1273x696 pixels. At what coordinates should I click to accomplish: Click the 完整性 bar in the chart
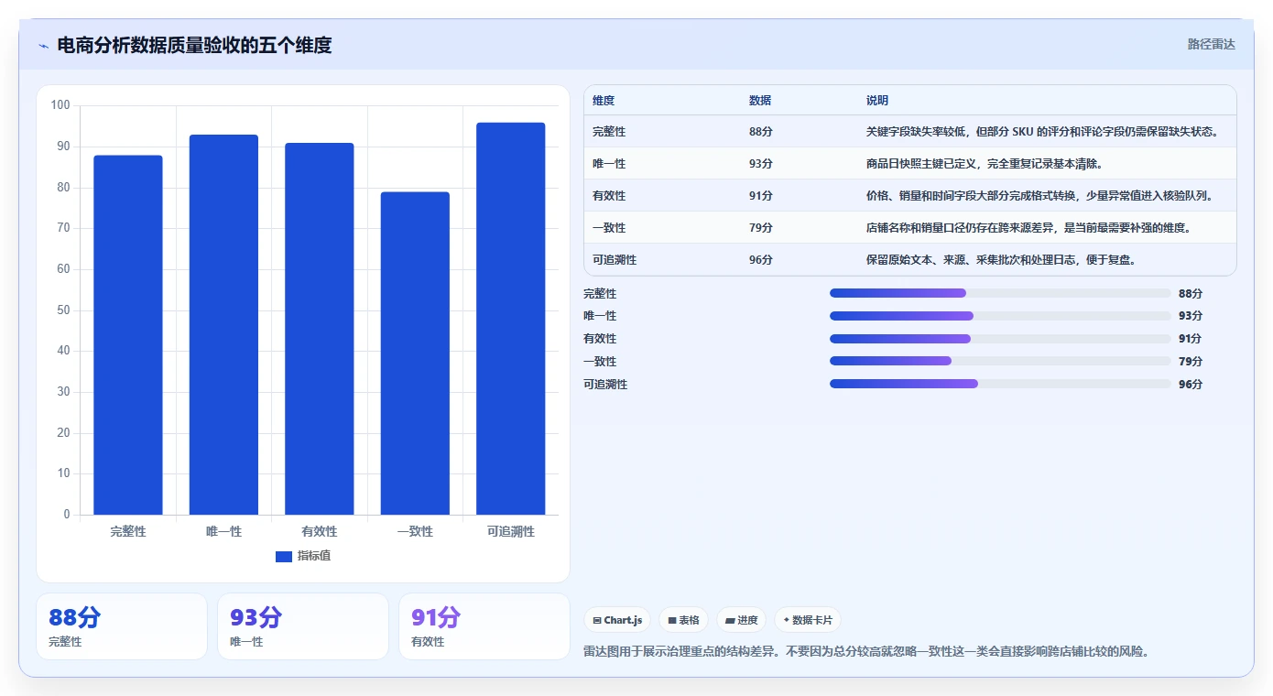[128, 335]
